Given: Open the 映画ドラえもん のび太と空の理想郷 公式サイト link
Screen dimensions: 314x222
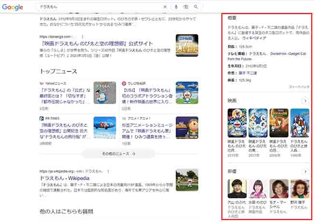Looking at the screenshot, I should click(x=97, y=43).
